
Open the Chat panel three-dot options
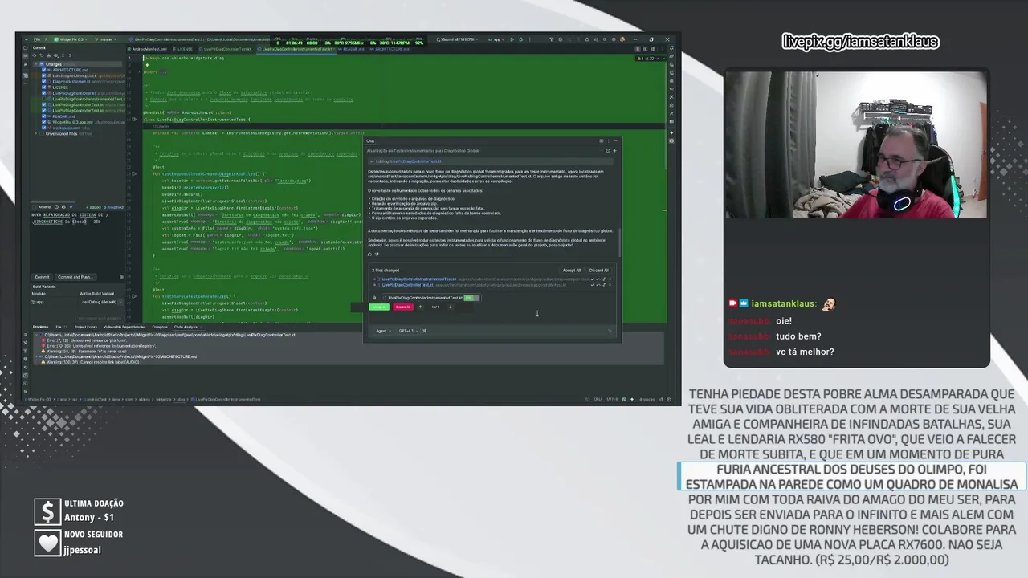tap(609, 140)
